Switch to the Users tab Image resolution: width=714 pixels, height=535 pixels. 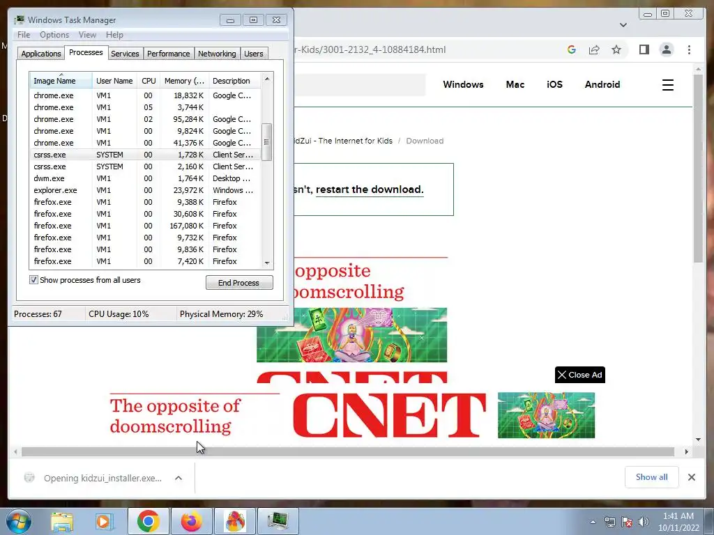[x=254, y=53]
